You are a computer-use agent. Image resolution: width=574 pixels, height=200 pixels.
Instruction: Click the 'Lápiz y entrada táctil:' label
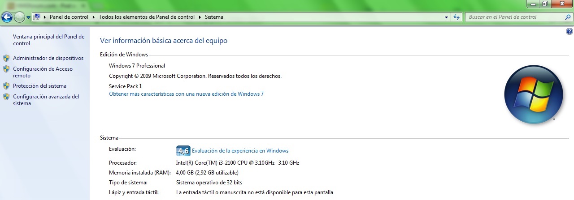pyautogui.click(x=134, y=192)
